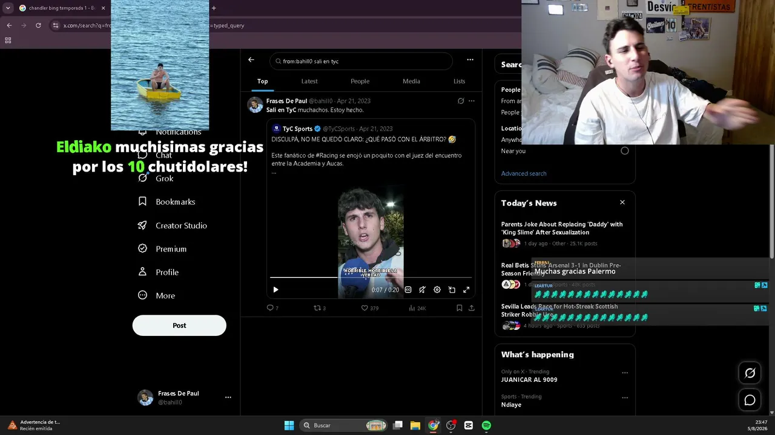Open Chrome tab search dropdown
Image resolution: width=775 pixels, height=435 pixels.
coord(8,8)
